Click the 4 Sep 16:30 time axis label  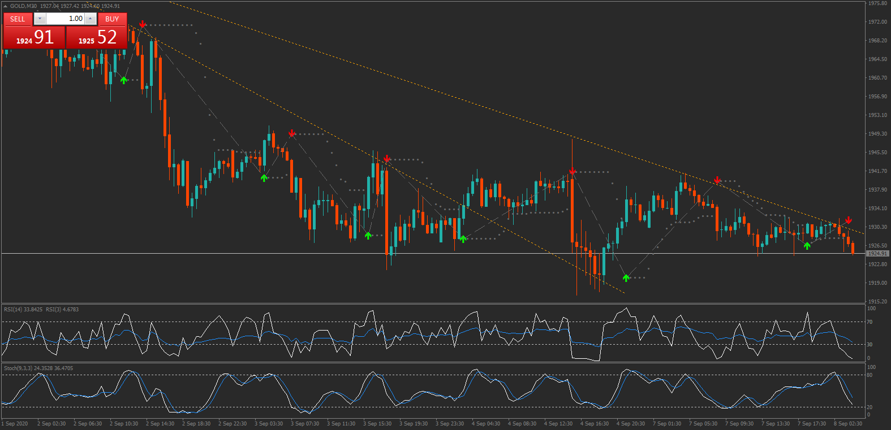(x=594, y=424)
